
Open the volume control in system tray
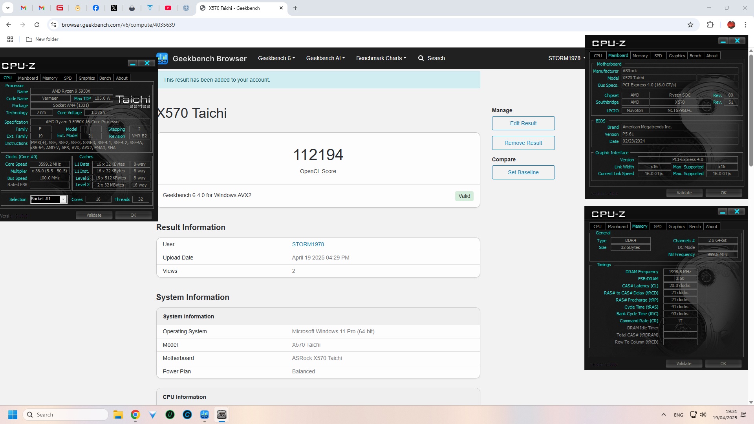[703, 415]
